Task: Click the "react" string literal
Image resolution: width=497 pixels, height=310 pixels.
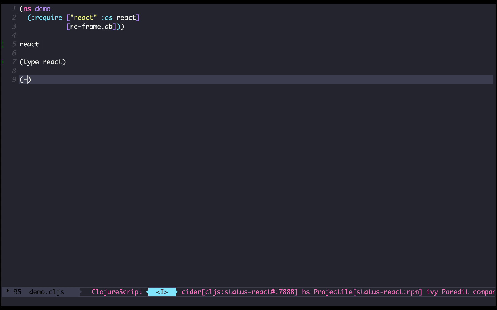Action: tap(83, 18)
